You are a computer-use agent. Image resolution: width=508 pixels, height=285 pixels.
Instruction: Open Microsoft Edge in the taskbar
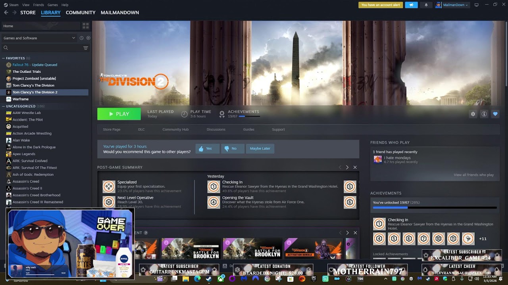pyautogui.click(x=197, y=279)
